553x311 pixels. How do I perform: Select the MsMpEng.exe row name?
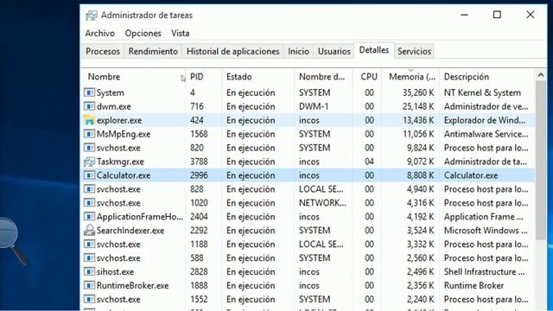pos(124,134)
